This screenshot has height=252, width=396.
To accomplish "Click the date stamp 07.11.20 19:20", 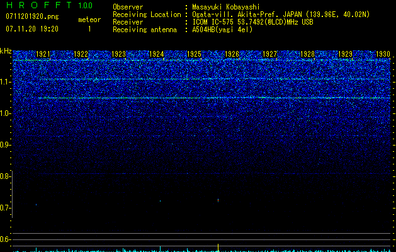I will pyautogui.click(x=32, y=29).
